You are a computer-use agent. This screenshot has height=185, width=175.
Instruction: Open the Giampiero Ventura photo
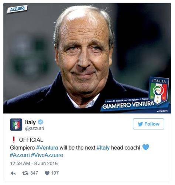87,58
